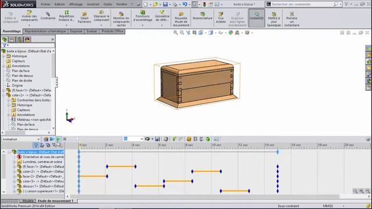Click the Save icon in top toolbar
The height and width of the screenshot is (209, 372).
[x=165, y=4]
